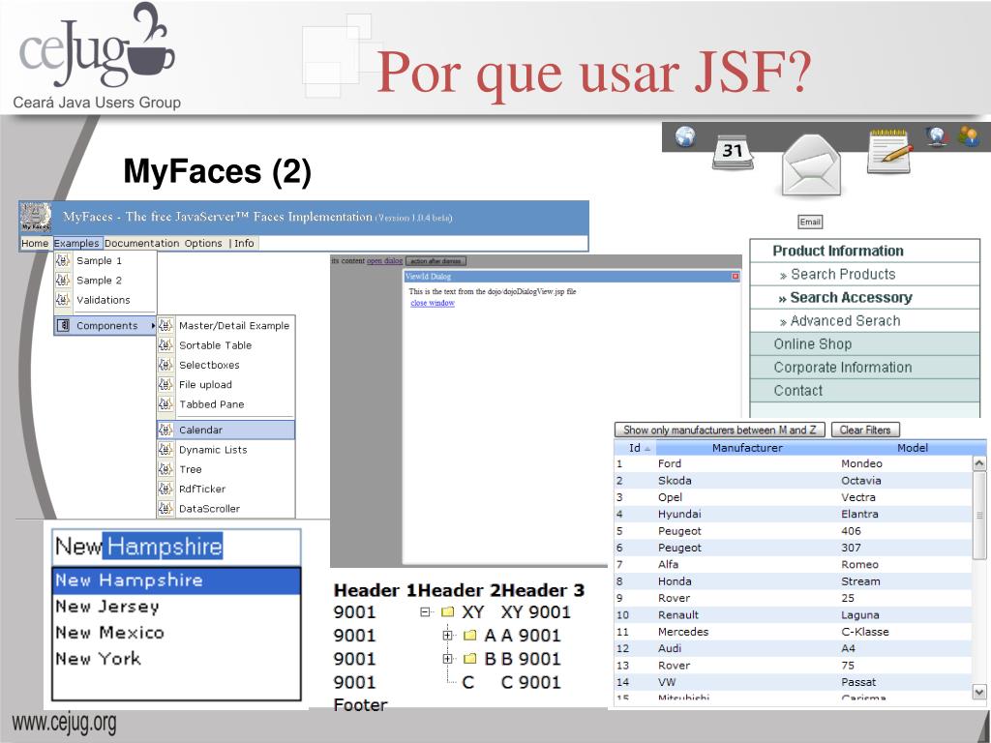The image size is (991, 743).
Task: Expand tree node B
Action: pyautogui.click(x=448, y=658)
